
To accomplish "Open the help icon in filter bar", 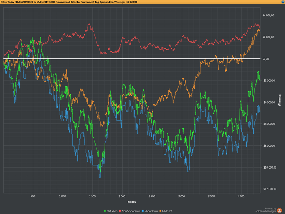I will (283, 2).
